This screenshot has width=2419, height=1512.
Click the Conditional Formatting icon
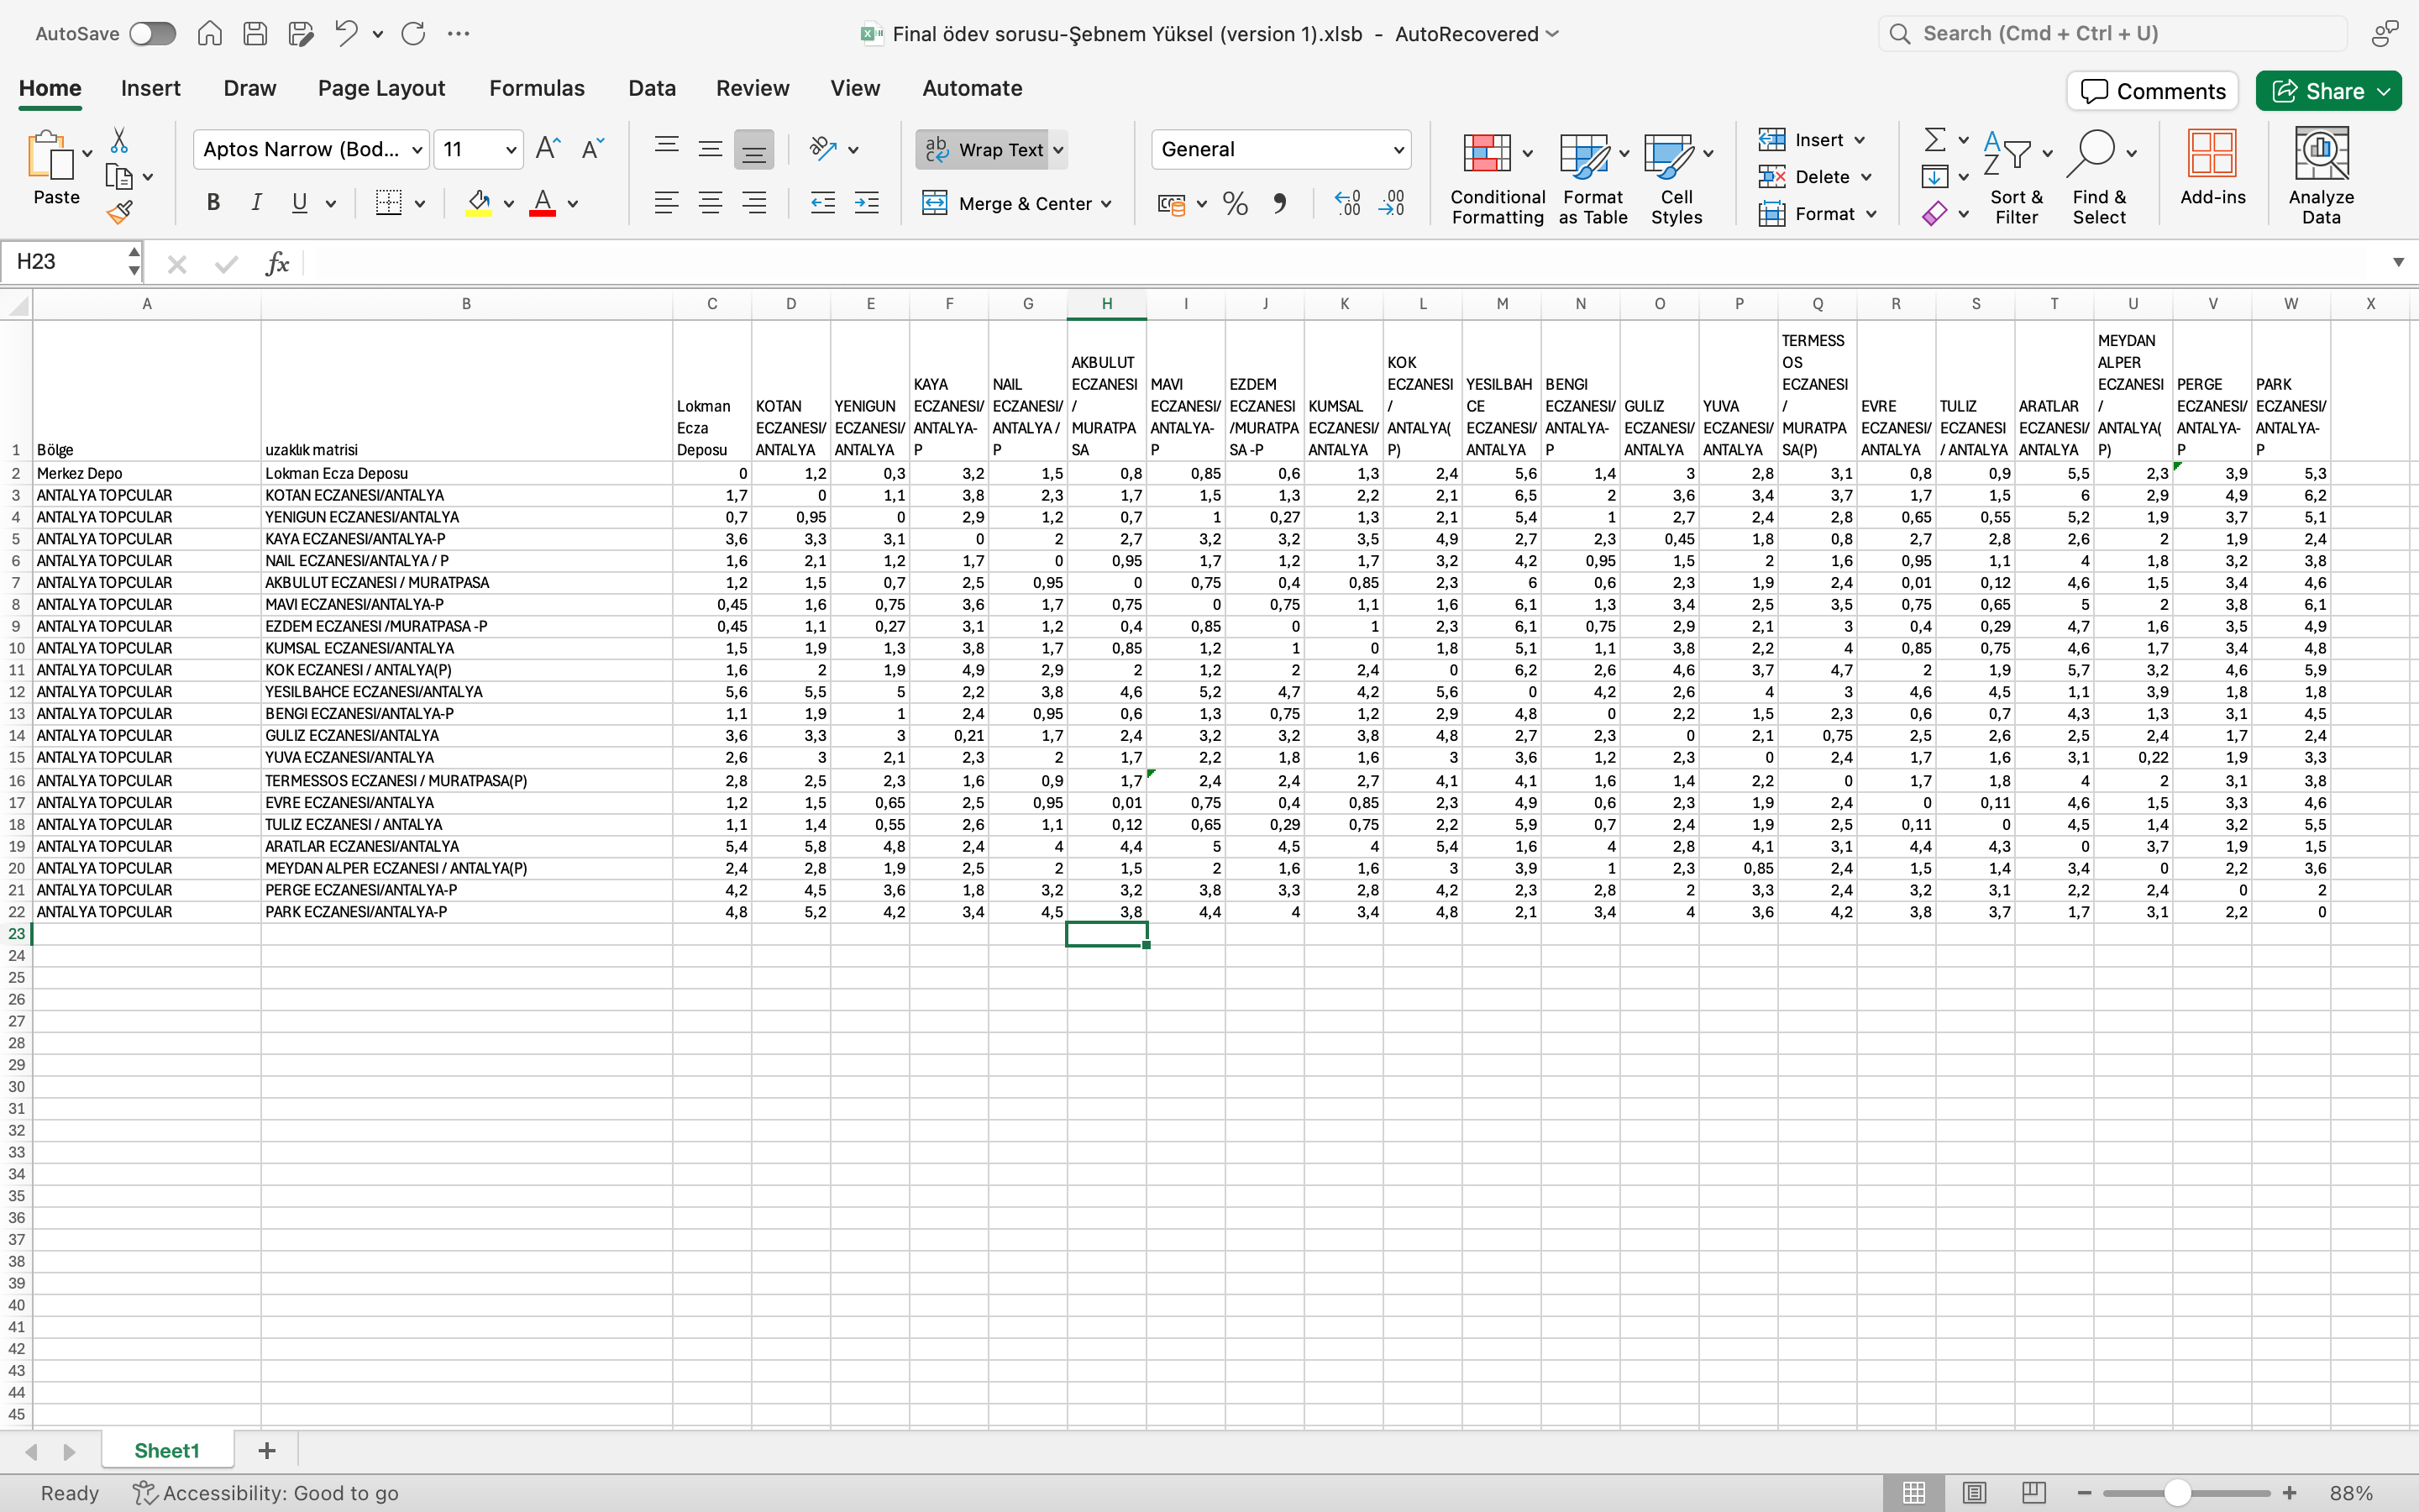coord(1487,153)
